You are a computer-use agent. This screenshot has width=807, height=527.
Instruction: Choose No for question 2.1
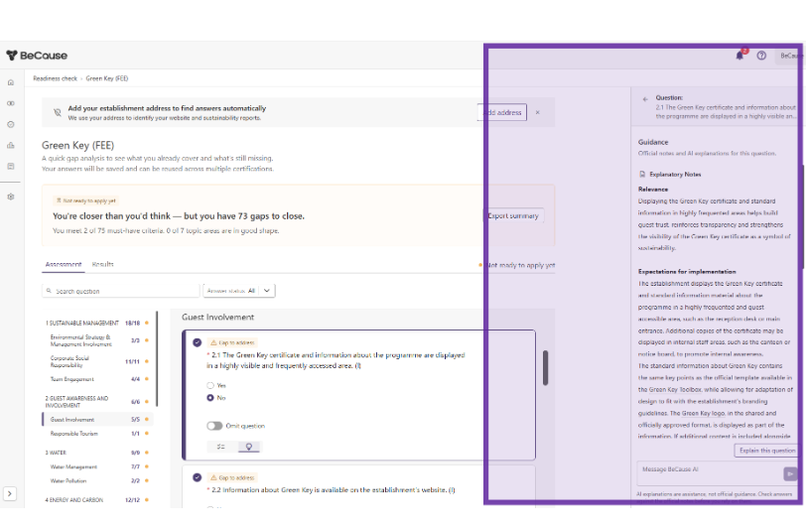pyautogui.click(x=210, y=398)
